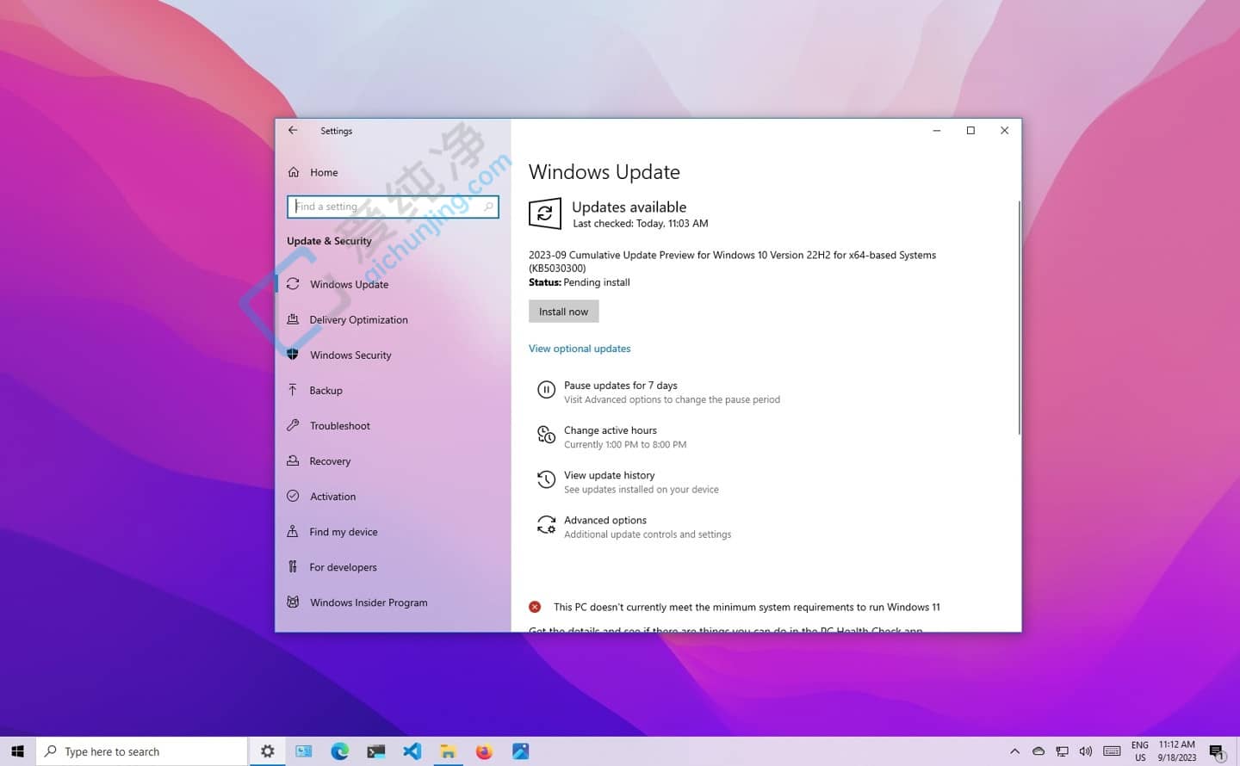Click the Settings window vertical scrollbar

pyautogui.click(x=1019, y=317)
